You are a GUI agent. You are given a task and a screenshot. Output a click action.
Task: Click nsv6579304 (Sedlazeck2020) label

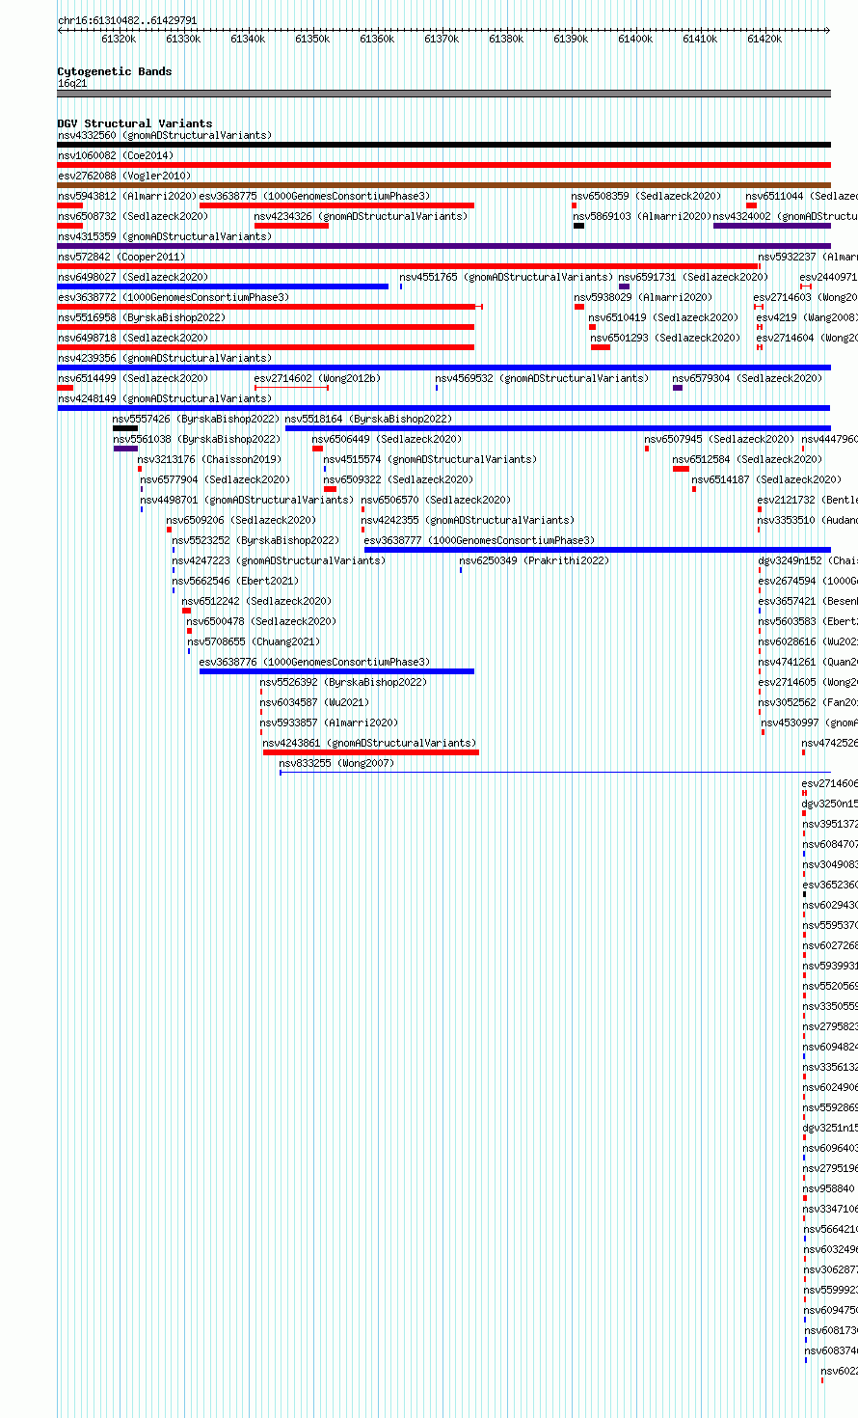tap(747, 378)
